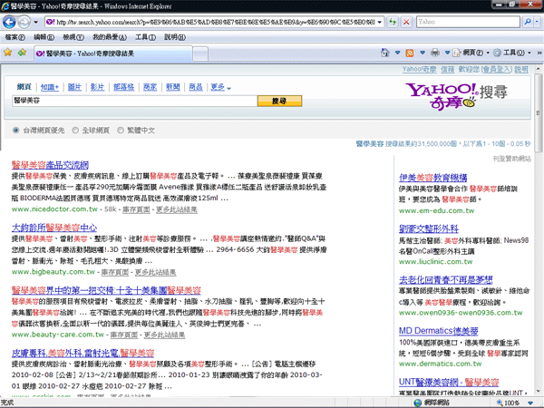Open the 說明 header help link
The width and height of the screenshot is (544, 408).
(x=521, y=70)
